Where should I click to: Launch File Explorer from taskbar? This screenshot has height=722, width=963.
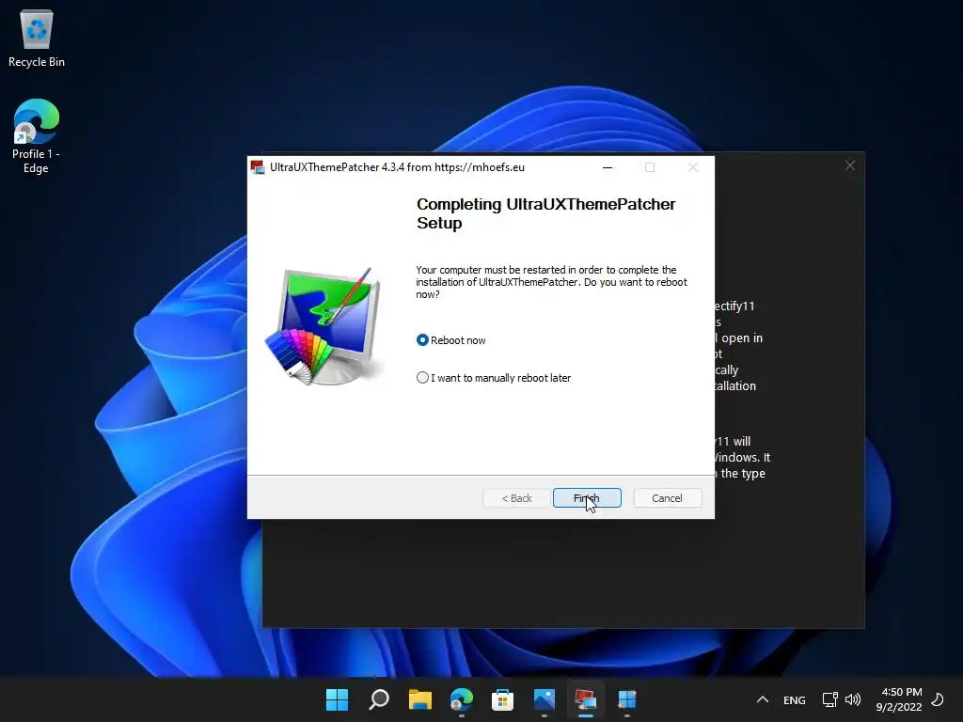pos(420,699)
